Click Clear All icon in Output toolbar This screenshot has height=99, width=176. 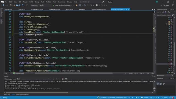63,79
